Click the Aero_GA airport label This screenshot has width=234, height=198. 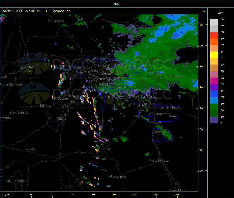[155, 122]
